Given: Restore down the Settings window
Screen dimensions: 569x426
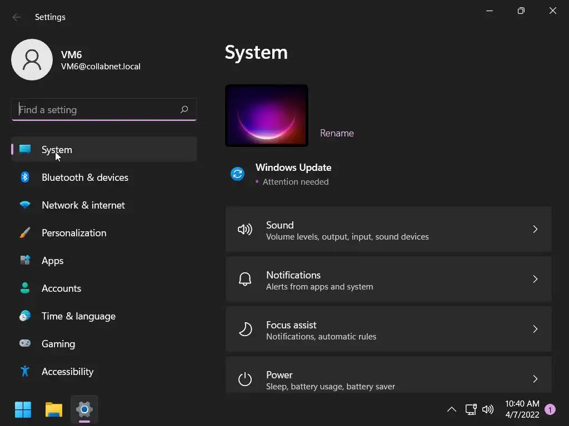Looking at the screenshot, I should [x=521, y=11].
